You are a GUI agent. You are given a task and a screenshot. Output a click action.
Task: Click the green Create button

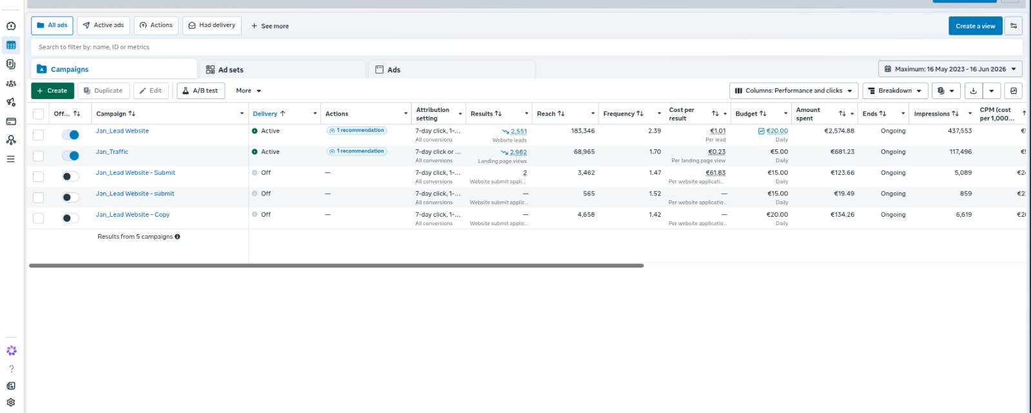point(52,91)
